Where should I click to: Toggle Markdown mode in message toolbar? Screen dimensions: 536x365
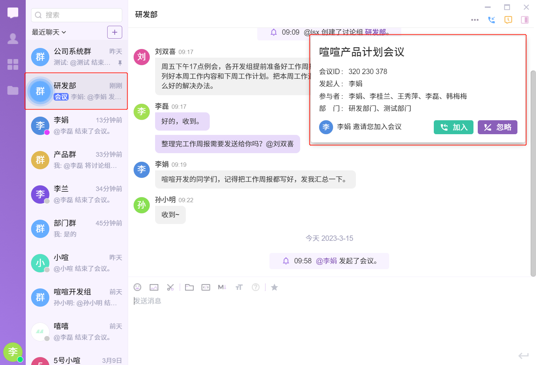pyautogui.click(x=222, y=287)
